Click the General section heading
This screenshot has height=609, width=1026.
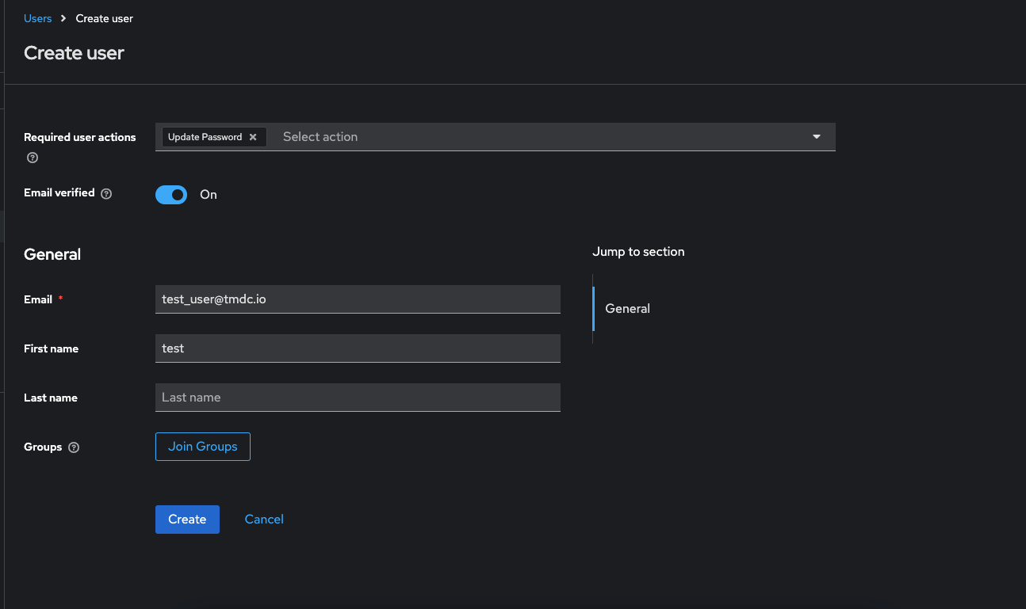click(52, 254)
